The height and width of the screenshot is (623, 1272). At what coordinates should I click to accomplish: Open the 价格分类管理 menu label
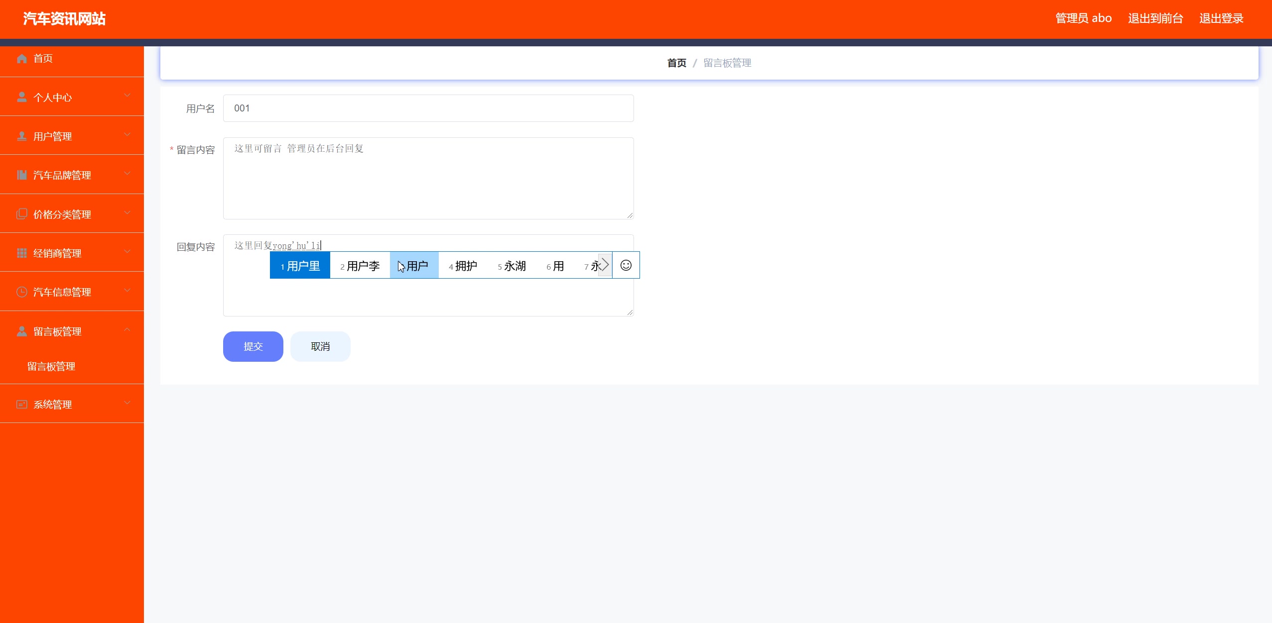tap(62, 214)
